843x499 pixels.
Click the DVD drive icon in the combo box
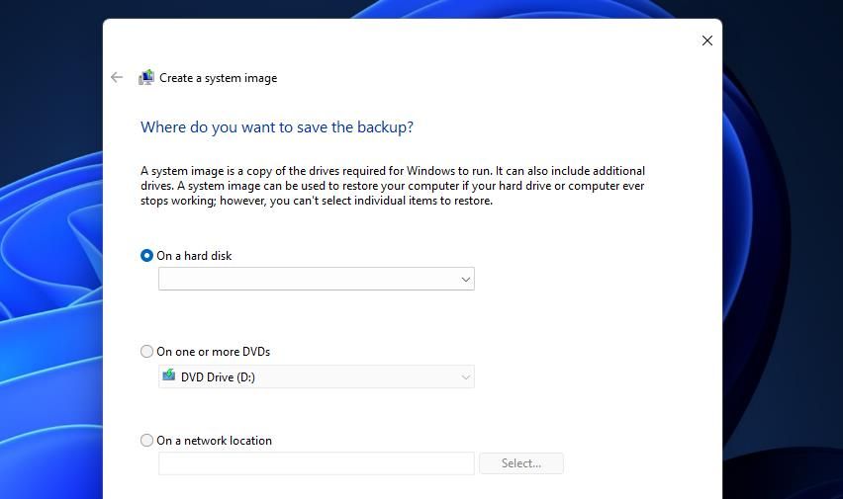[169, 376]
